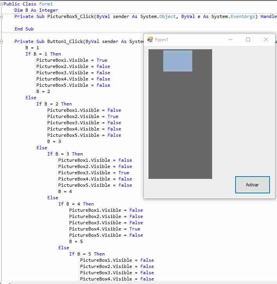
Task: Maximize the Form1 window
Action: pos(248,39)
